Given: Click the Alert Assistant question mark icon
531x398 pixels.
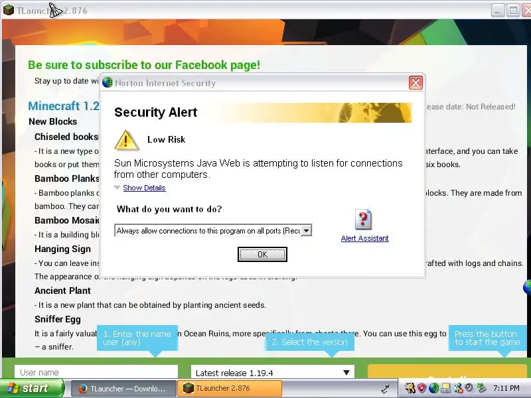Looking at the screenshot, I should coord(363,220).
